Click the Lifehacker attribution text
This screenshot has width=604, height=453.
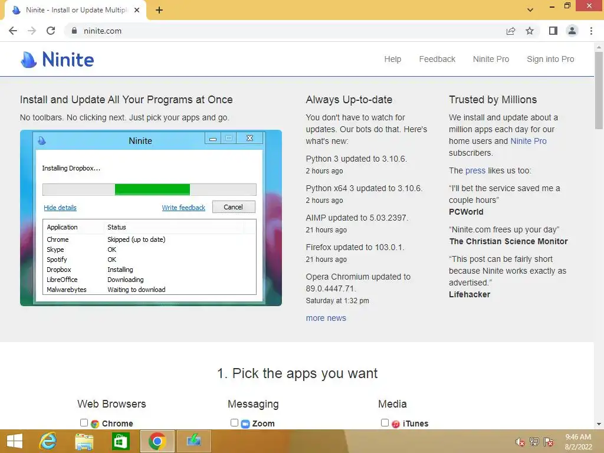470,294
